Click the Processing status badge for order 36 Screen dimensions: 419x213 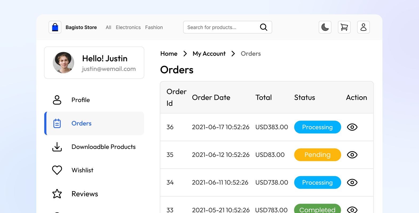[x=318, y=127]
